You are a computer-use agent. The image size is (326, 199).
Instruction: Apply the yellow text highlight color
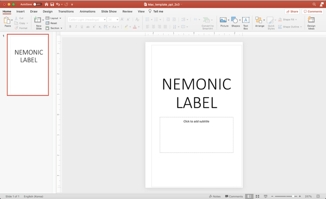(126, 27)
